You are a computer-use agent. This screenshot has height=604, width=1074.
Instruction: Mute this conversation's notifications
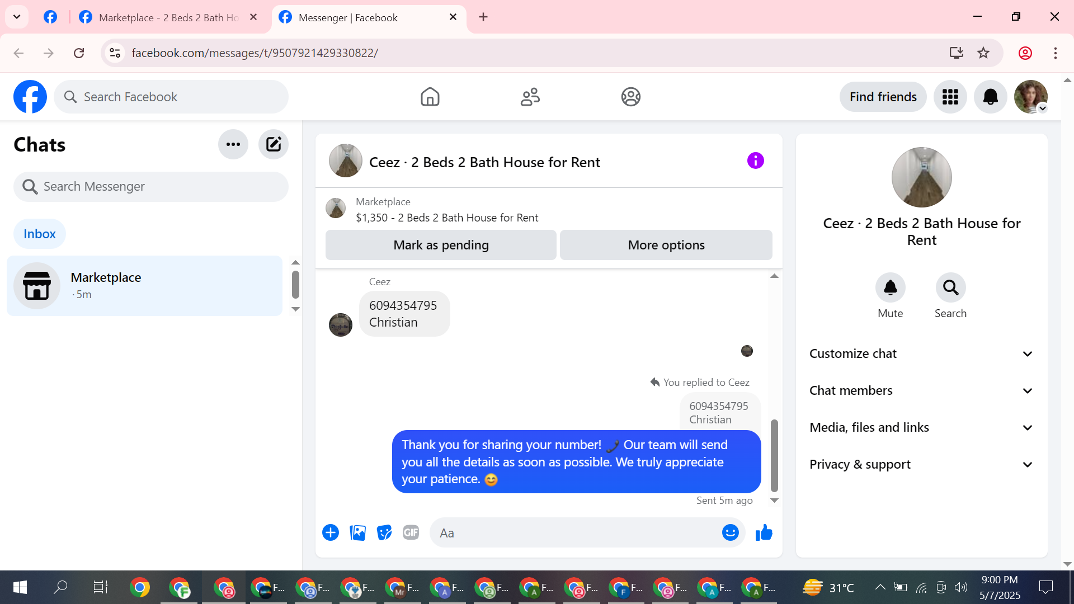point(890,288)
